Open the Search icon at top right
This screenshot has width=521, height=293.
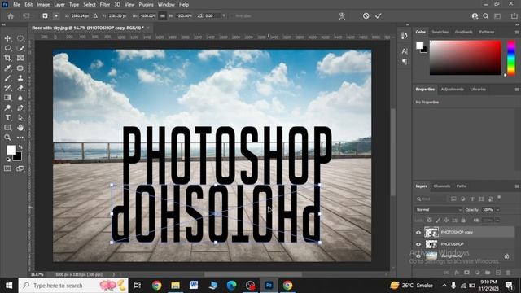click(486, 16)
